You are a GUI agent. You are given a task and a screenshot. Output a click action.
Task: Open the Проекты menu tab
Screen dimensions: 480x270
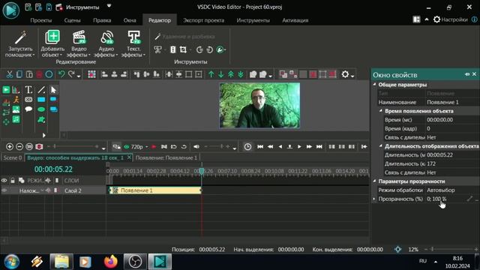(41, 20)
